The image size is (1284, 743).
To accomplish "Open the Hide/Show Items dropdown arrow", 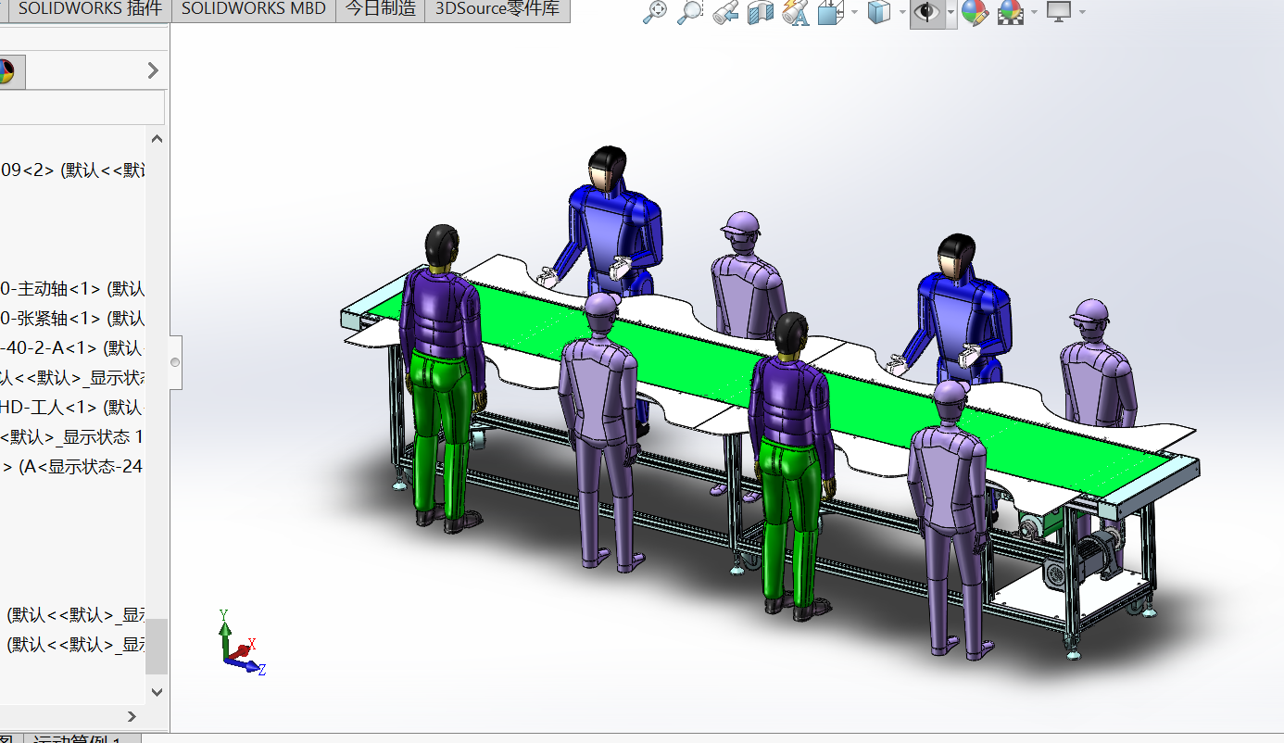I will click(x=950, y=13).
